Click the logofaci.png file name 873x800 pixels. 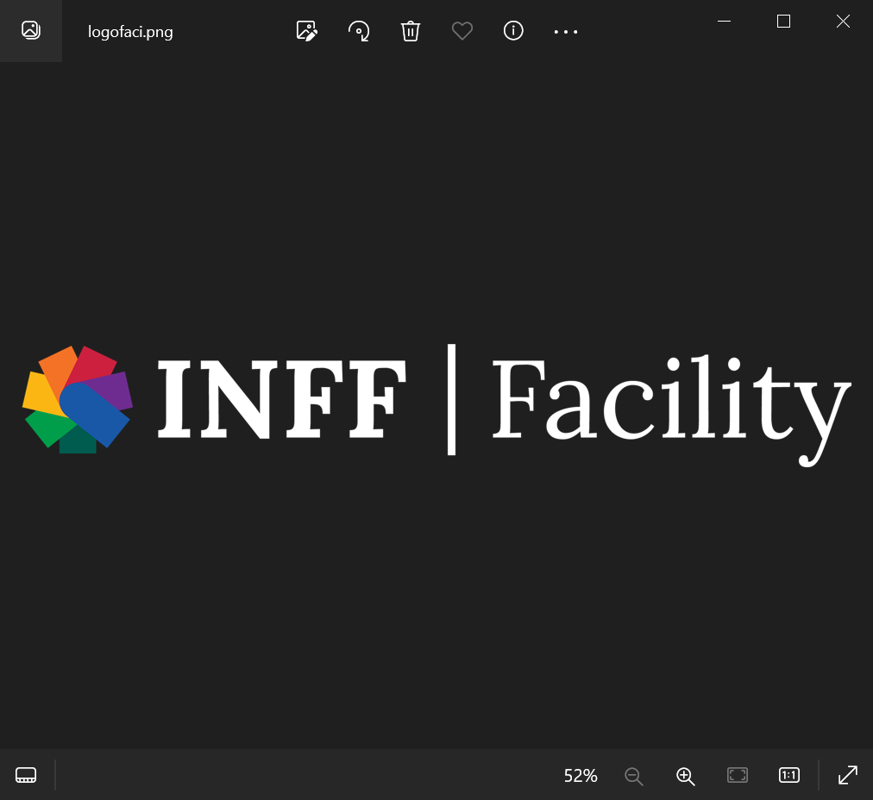pos(130,32)
